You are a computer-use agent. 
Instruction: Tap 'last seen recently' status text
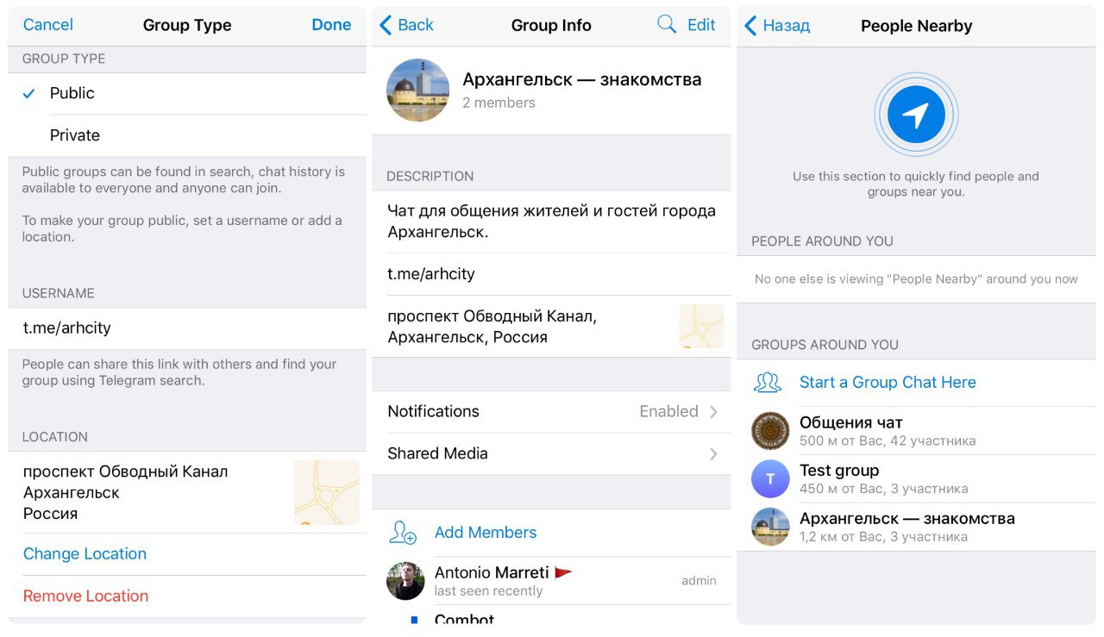coord(488,591)
